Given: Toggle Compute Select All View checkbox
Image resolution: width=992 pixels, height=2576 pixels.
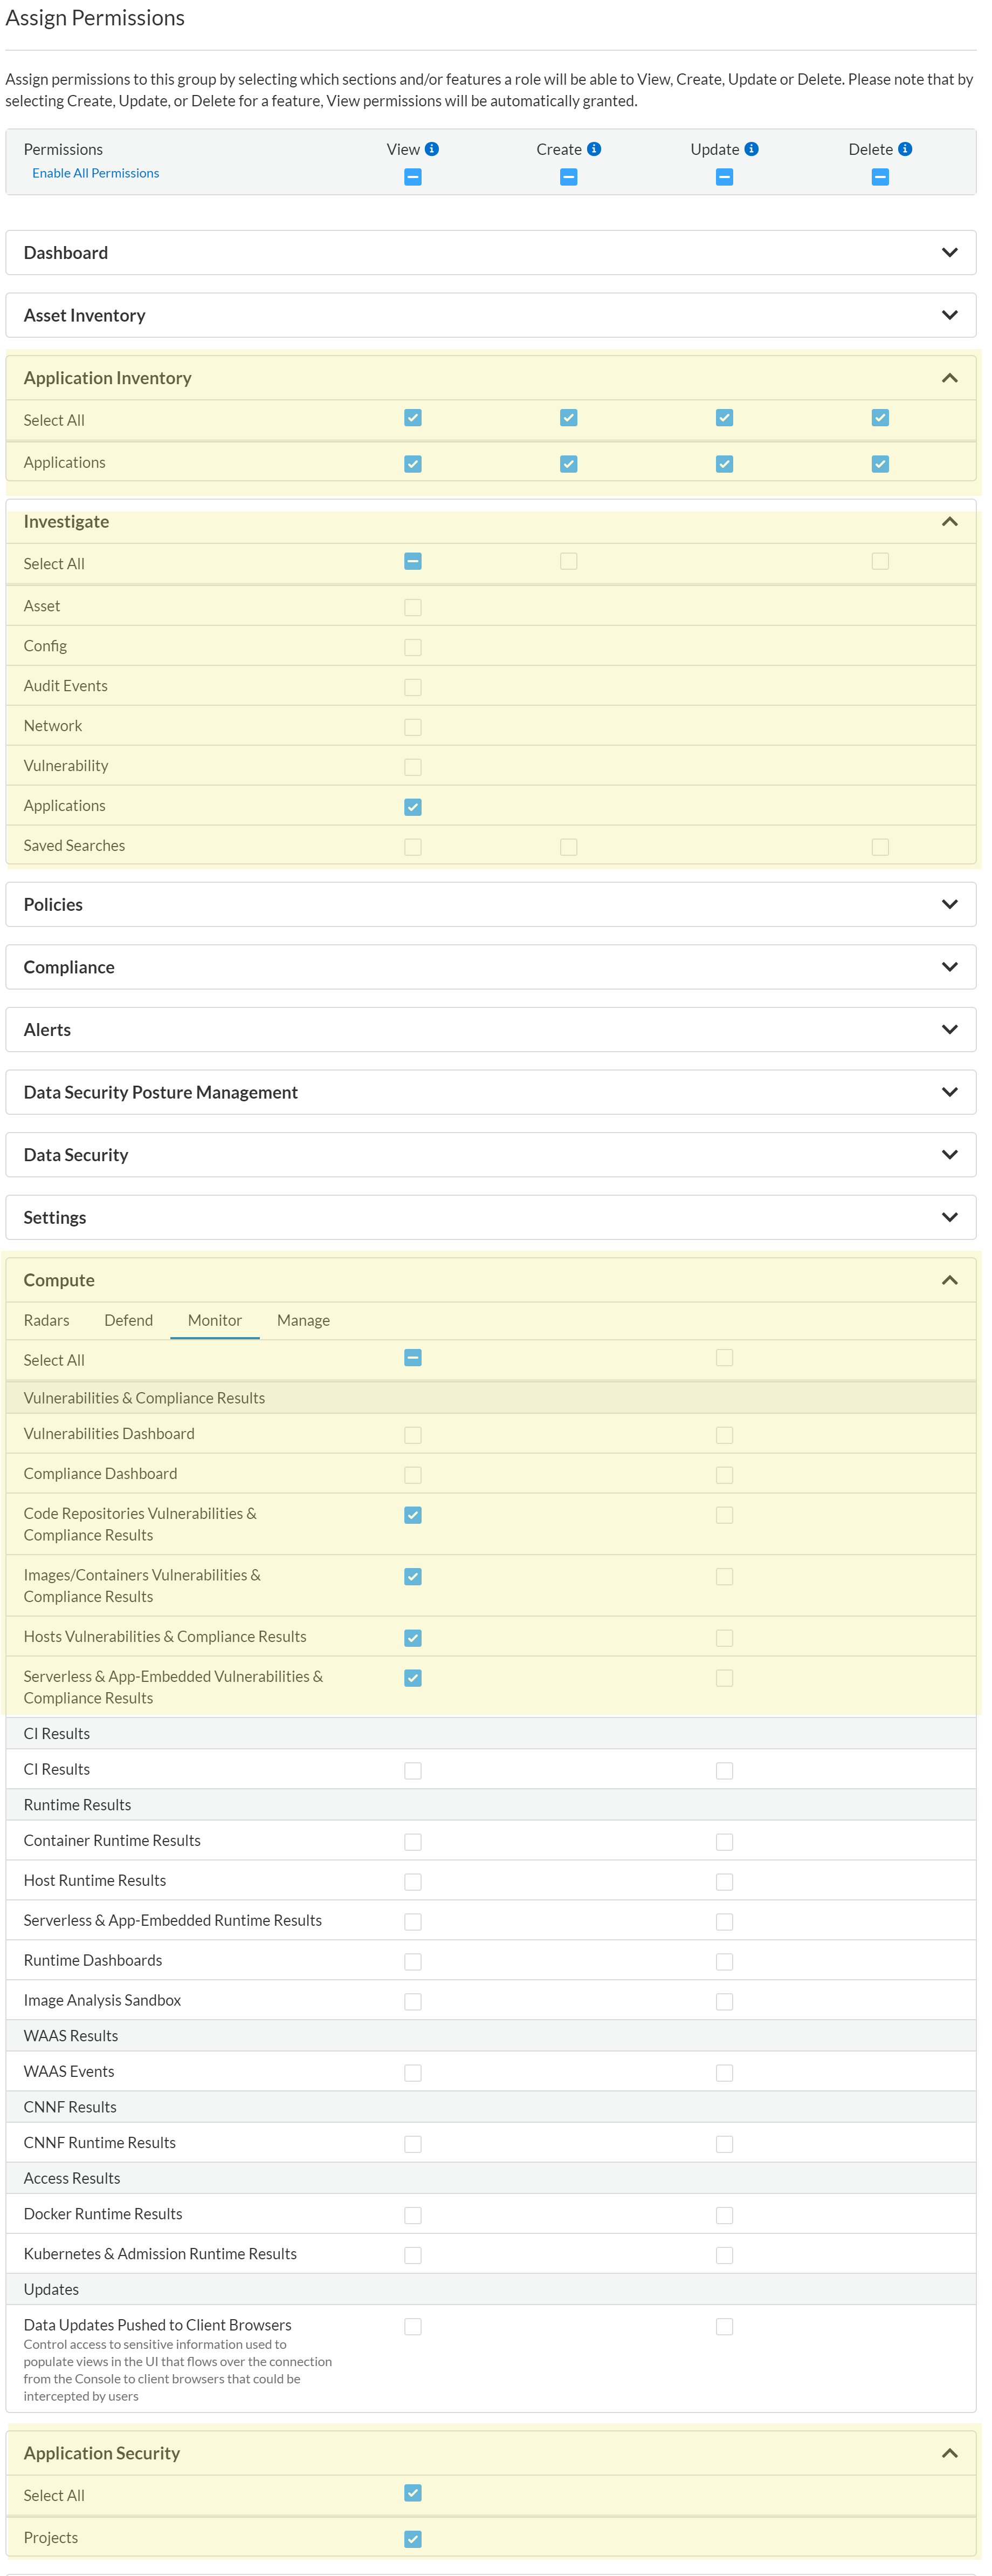Looking at the screenshot, I should tap(412, 1358).
